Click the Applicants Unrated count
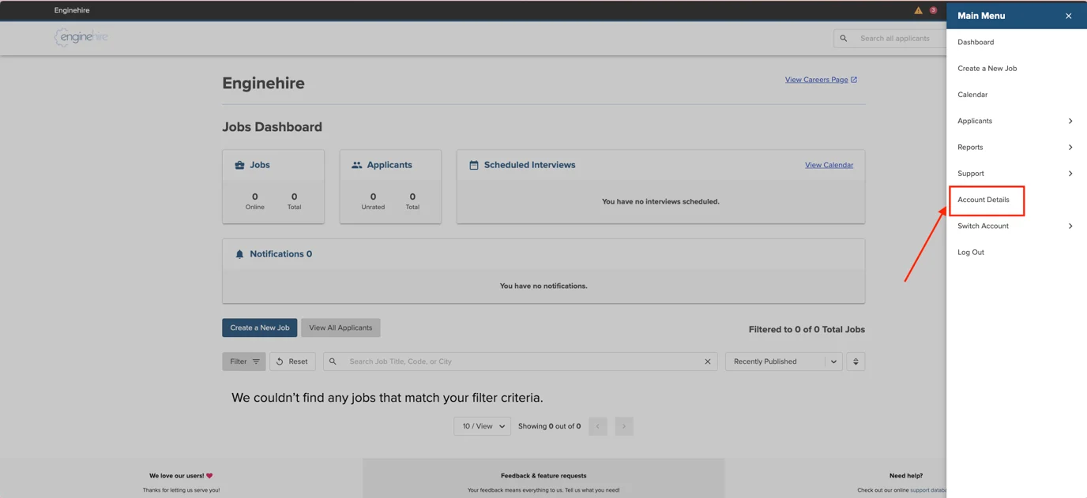Screen dimensions: 1087x498 point(373,197)
